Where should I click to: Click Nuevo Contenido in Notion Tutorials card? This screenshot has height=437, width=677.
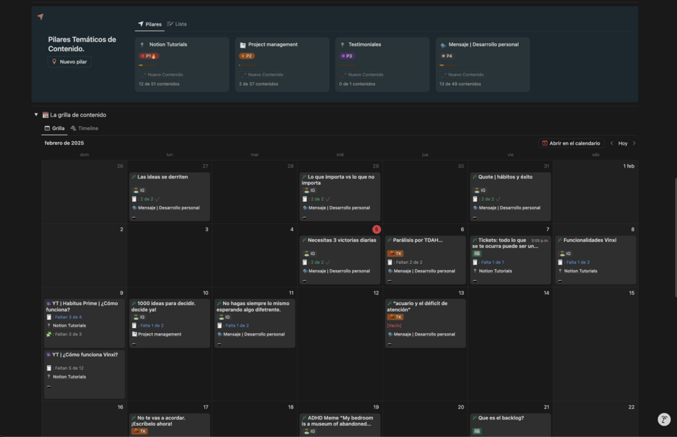coord(162,75)
